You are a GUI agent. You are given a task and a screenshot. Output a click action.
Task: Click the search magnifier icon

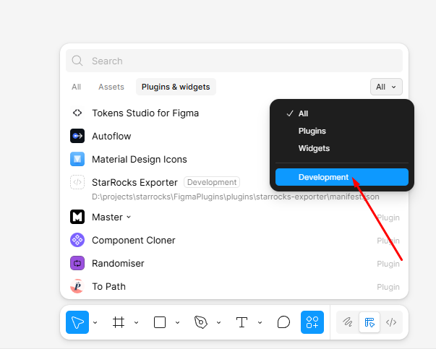77,61
